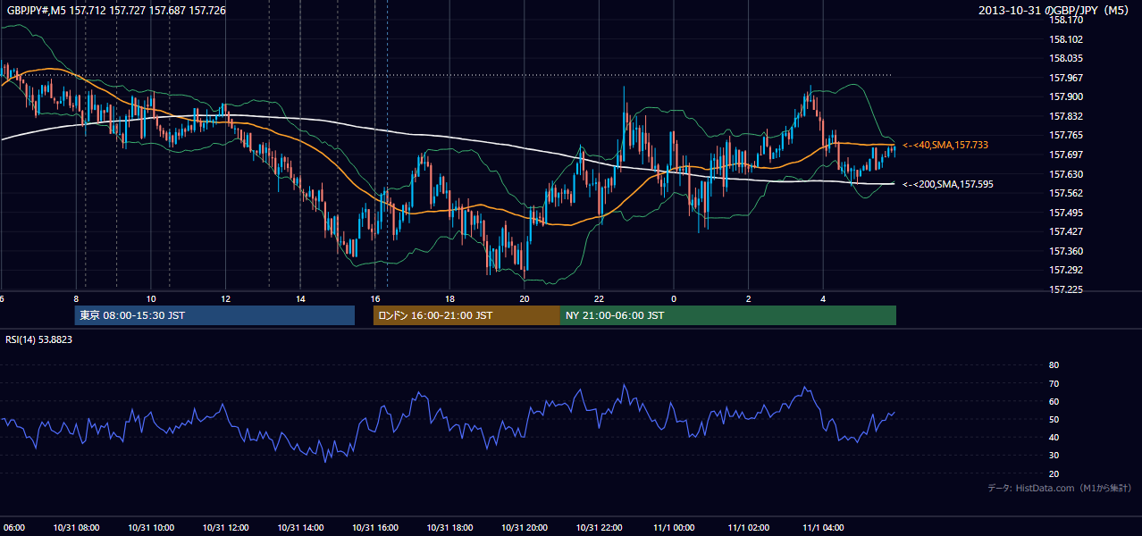Screen dimensions: 1142x536
Task: Select price level 157.630 on axis
Action: click(x=1065, y=174)
